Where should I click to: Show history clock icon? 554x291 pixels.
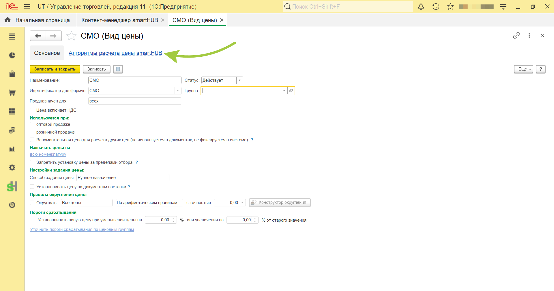pyautogui.click(x=436, y=6)
